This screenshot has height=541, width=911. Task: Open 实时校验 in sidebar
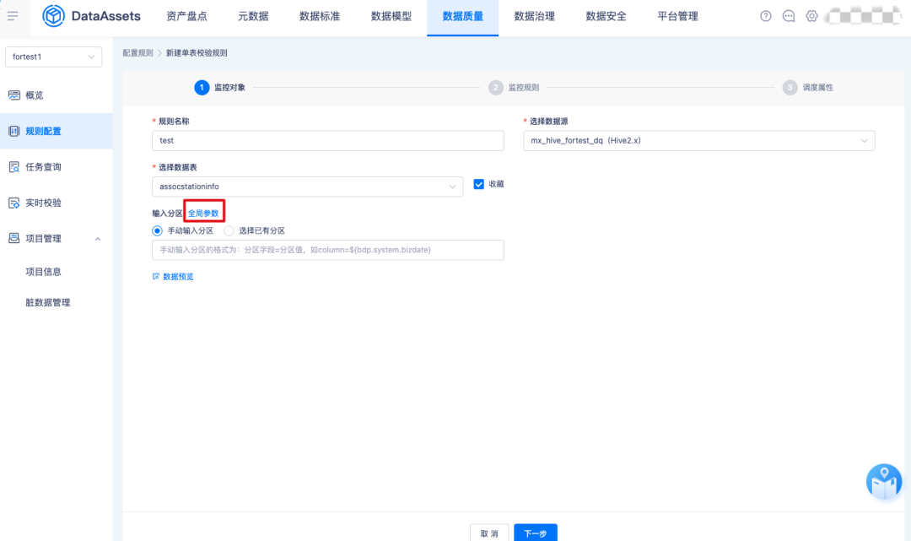coord(42,203)
